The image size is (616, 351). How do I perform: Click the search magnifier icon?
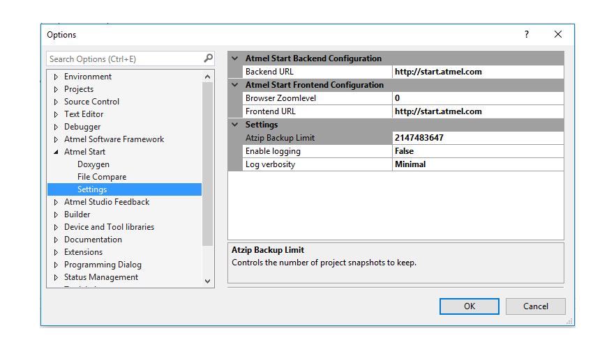[x=208, y=58]
